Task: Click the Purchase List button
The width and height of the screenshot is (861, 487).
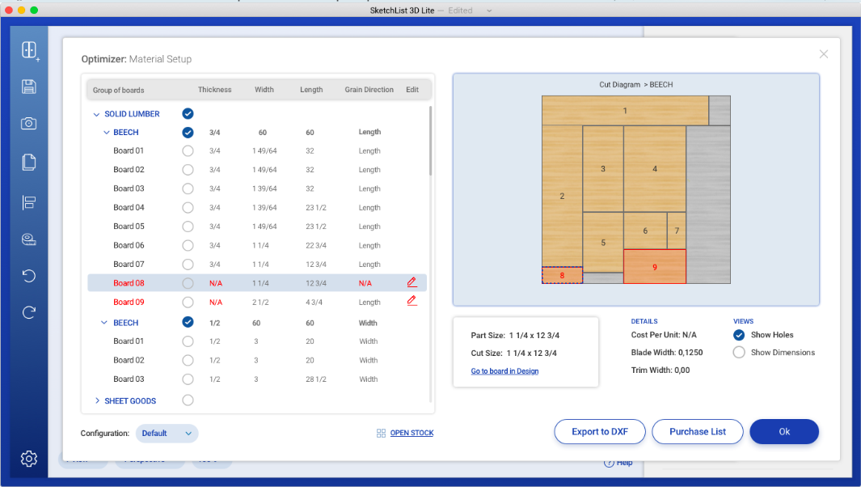Action: 698,431
